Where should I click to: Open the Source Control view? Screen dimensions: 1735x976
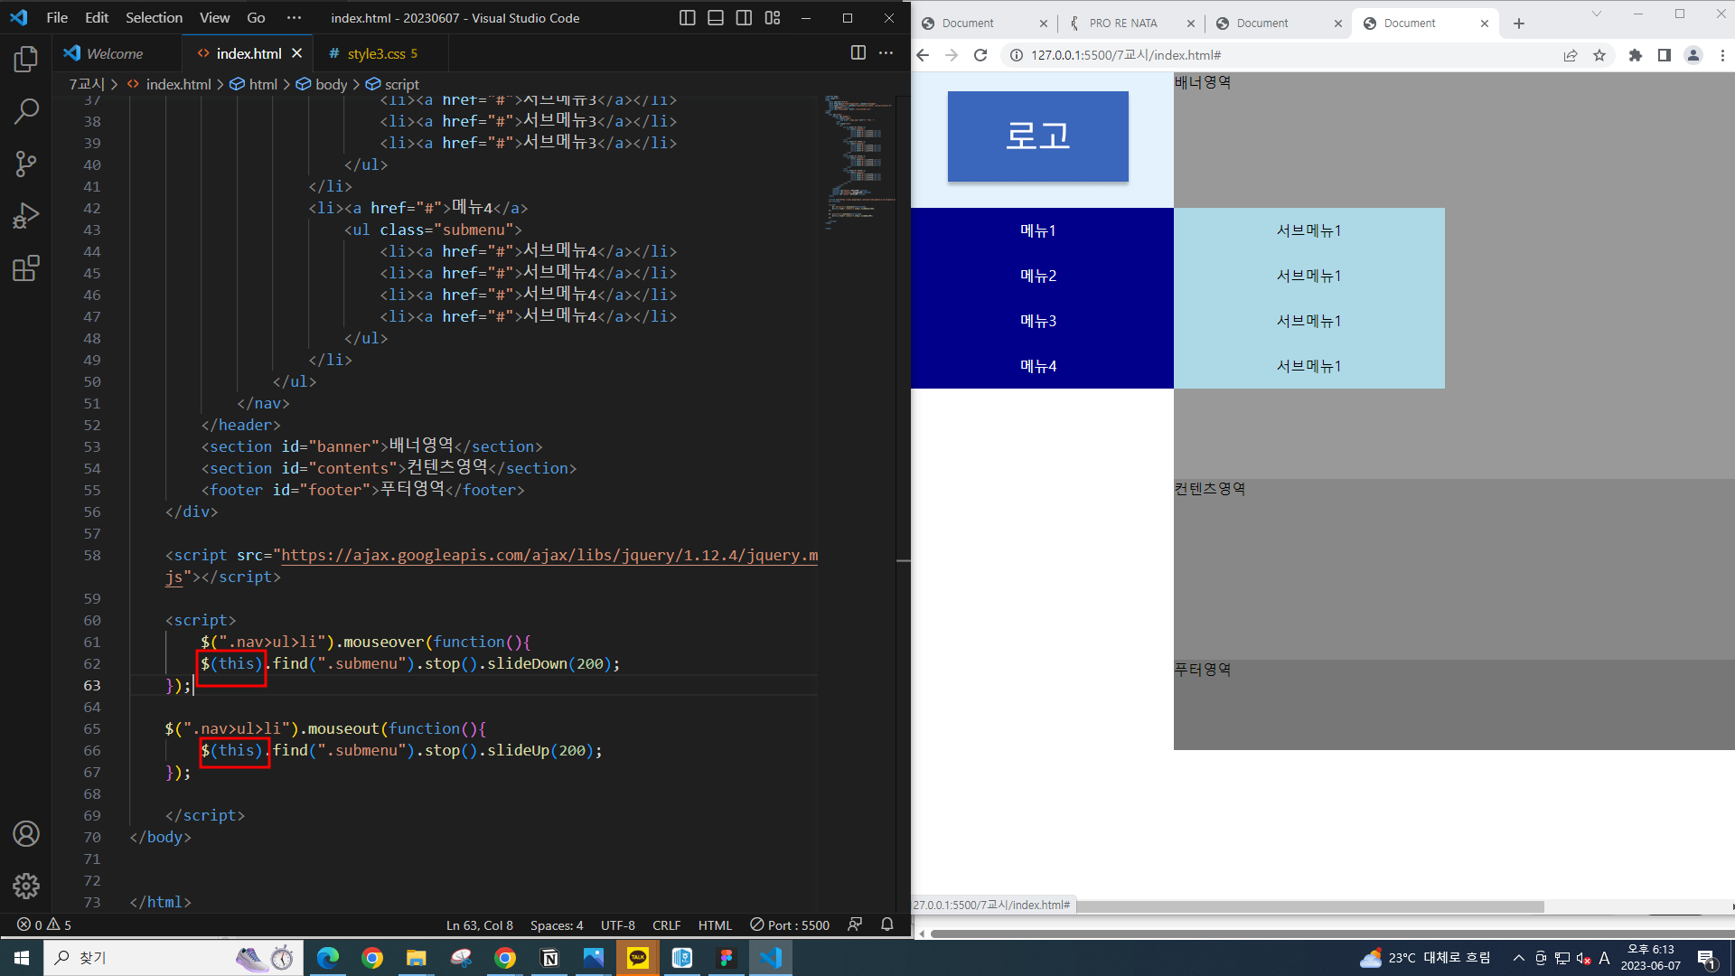[26, 164]
